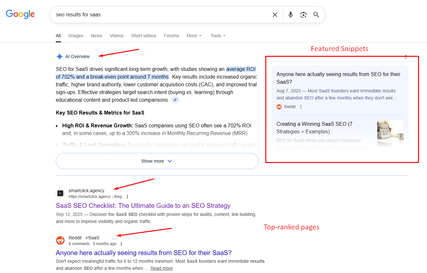Click the Reddit favicon in the featured snippet
Screen dimensions: 427x273
click(x=279, y=107)
